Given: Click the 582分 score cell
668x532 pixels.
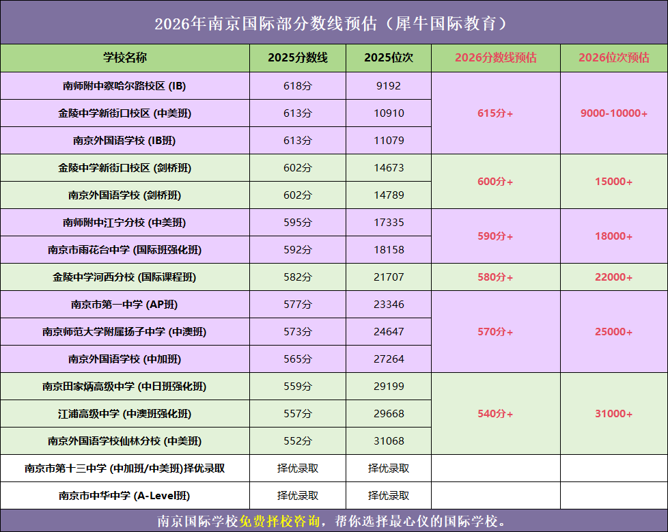Looking at the screenshot, I should click(298, 277).
